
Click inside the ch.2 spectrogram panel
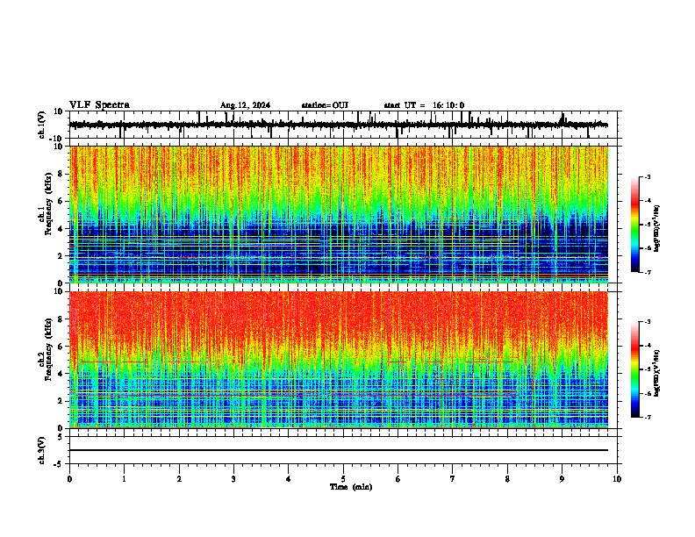click(x=339, y=360)
